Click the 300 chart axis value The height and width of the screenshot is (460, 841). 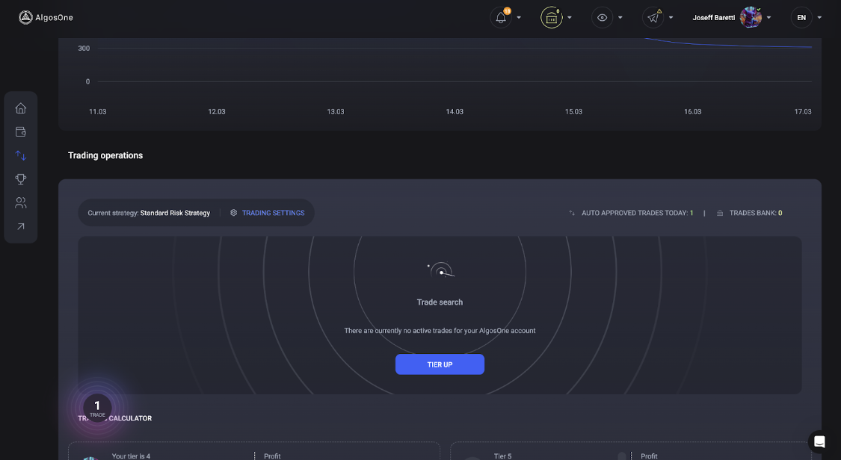[x=84, y=49]
